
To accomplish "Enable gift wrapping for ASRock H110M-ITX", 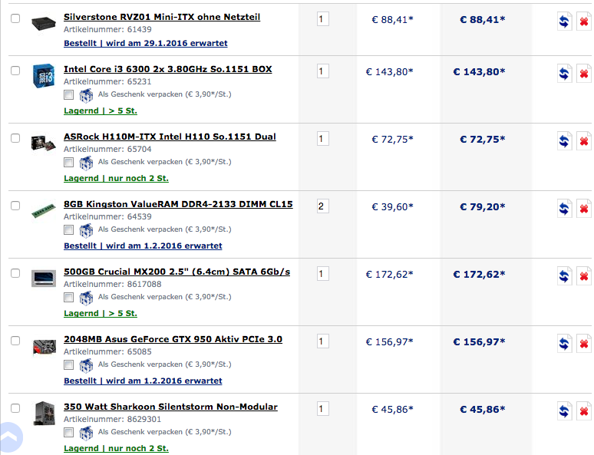I will coord(68,163).
